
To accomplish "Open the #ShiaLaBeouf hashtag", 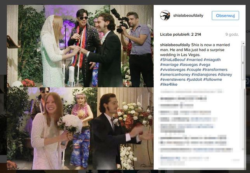I will tap(173, 60).
